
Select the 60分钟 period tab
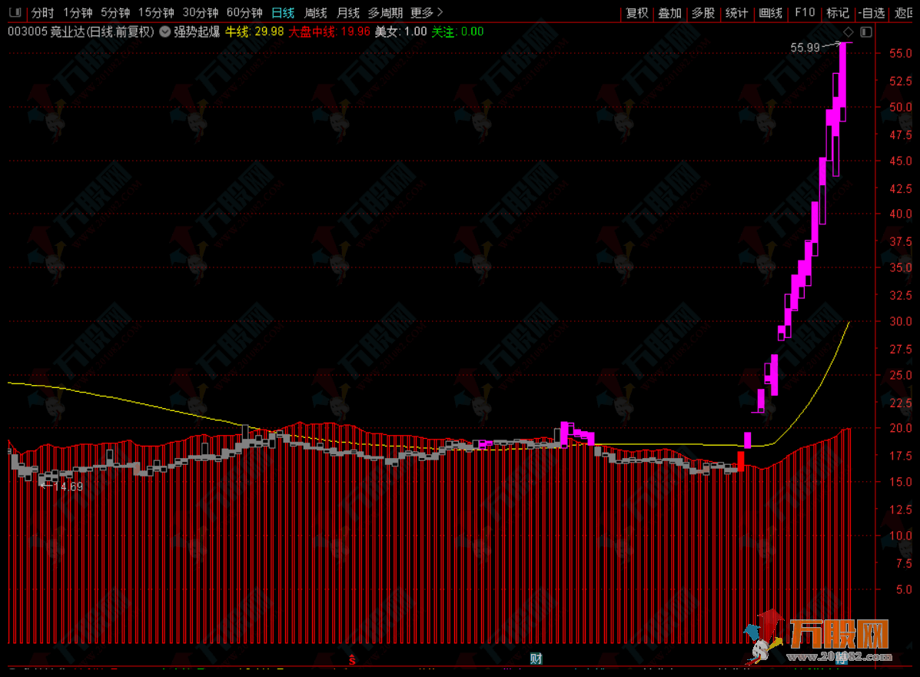pyautogui.click(x=244, y=12)
